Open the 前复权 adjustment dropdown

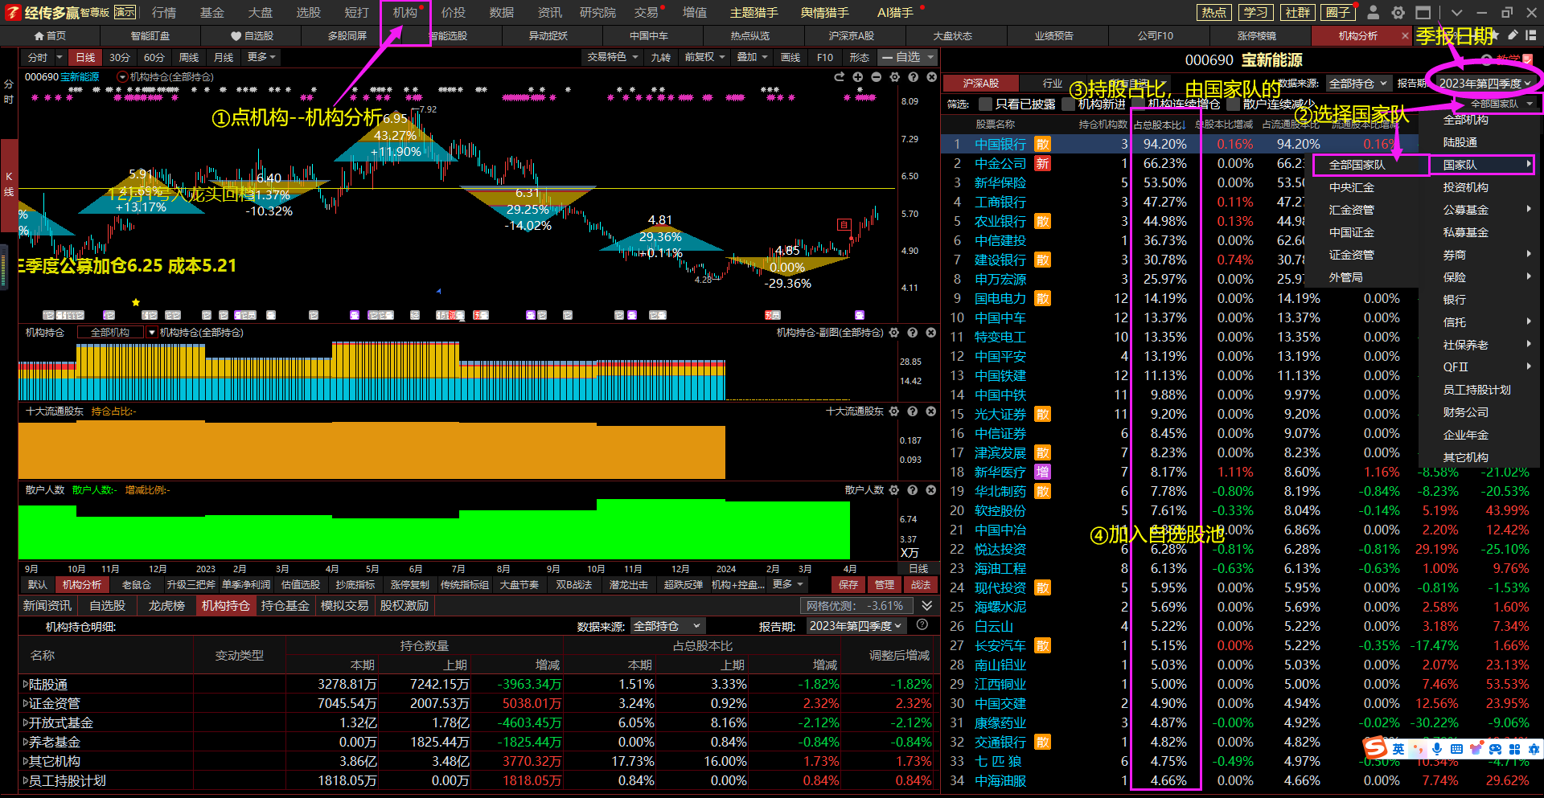[x=704, y=57]
